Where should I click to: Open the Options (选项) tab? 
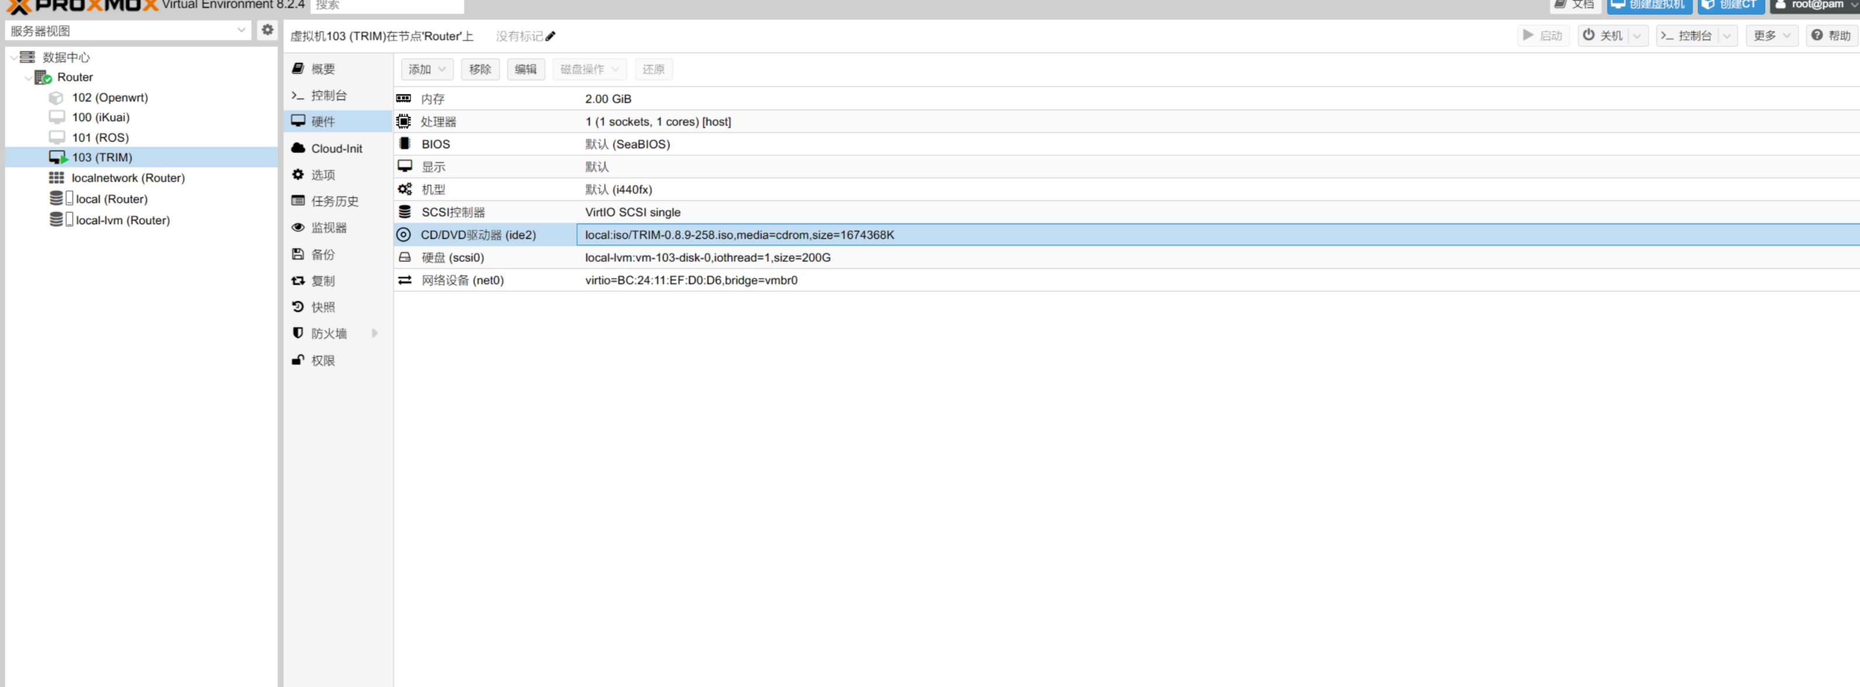click(x=322, y=174)
